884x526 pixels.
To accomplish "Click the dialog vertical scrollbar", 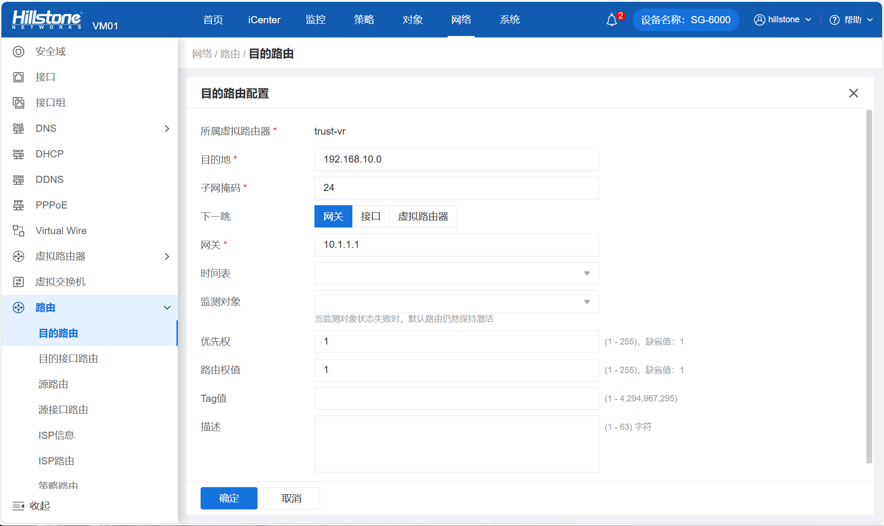I will 869,287.
